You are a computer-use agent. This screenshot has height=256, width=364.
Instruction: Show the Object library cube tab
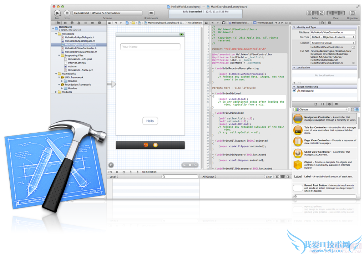click(329, 104)
